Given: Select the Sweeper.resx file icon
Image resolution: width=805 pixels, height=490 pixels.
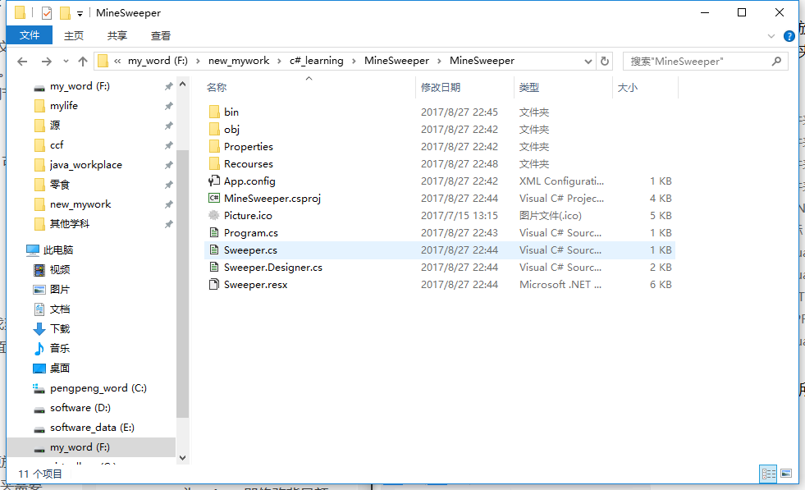Looking at the screenshot, I should coord(214,285).
